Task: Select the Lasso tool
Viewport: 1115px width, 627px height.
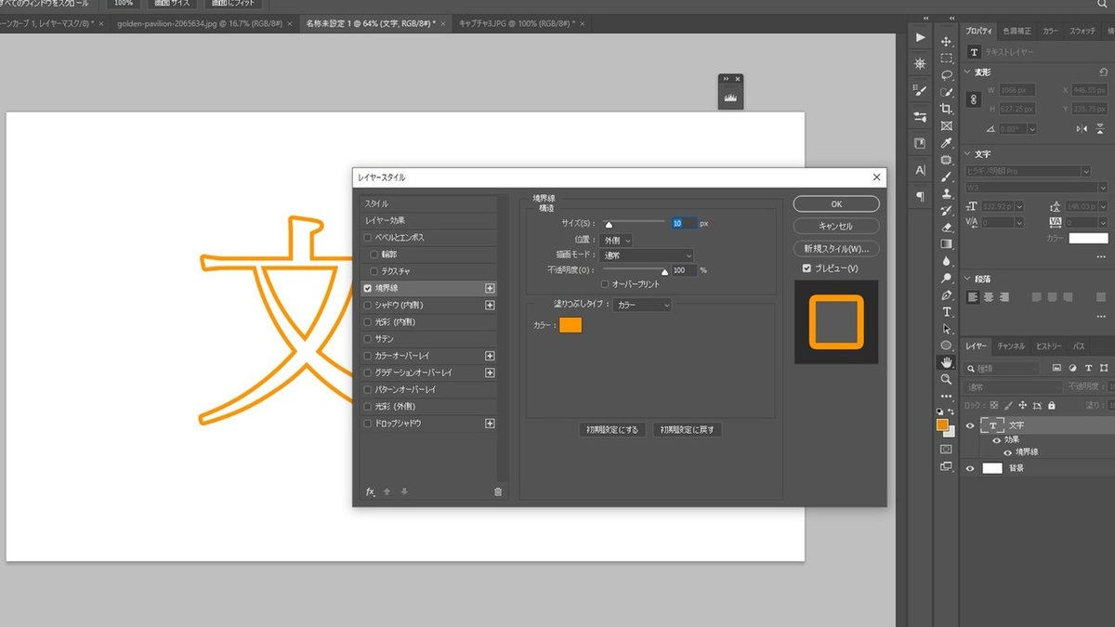Action: click(946, 75)
